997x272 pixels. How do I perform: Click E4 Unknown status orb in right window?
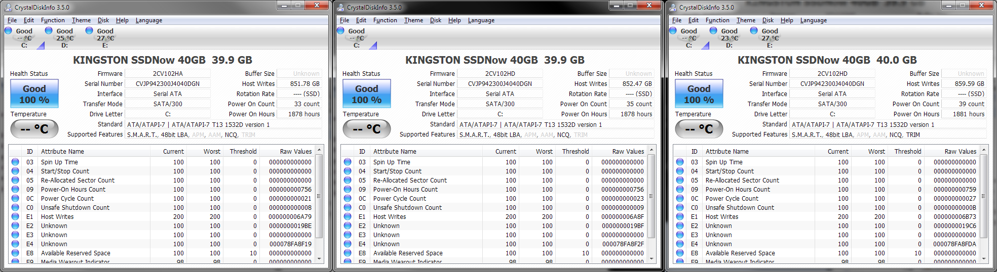[x=680, y=244]
